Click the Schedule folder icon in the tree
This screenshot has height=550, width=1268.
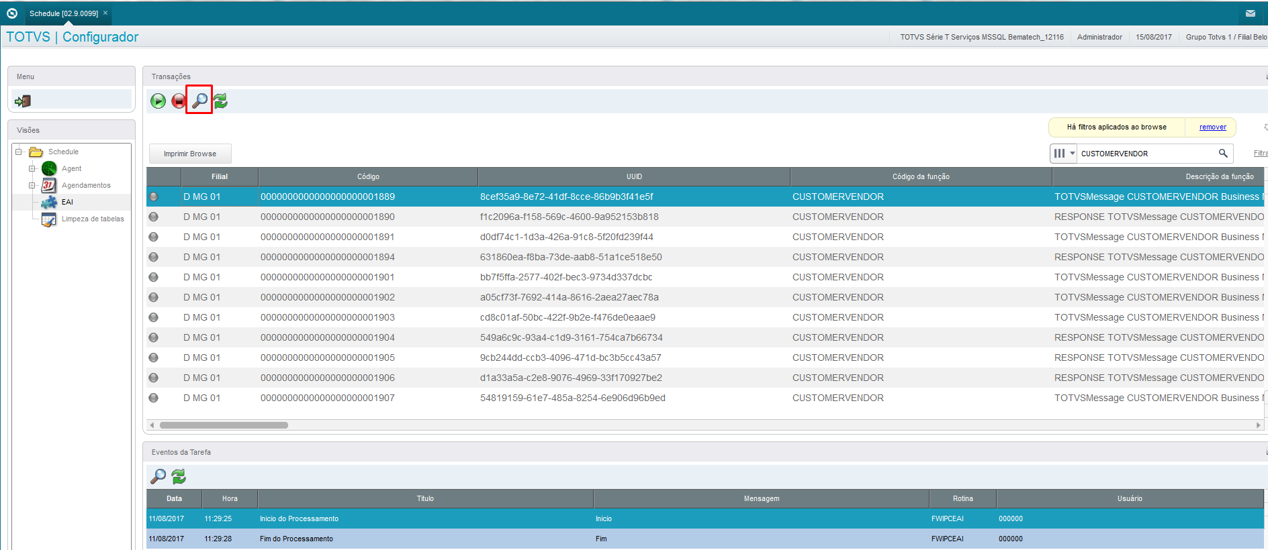point(36,152)
